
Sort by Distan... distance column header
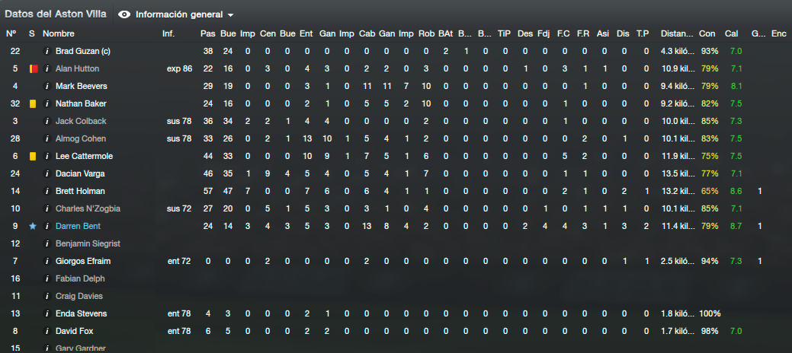(x=677, y=33)
